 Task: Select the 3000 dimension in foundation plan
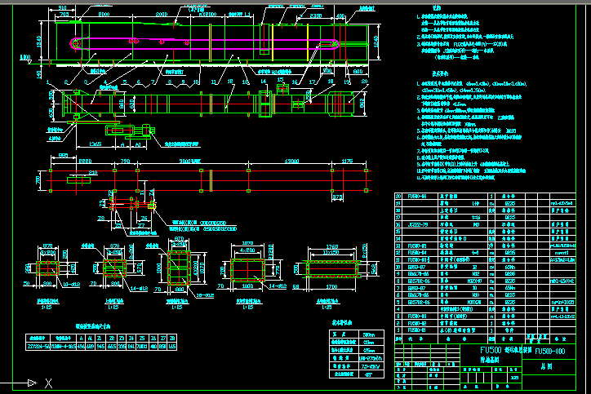pyautogui.click(x=189, y=162)
